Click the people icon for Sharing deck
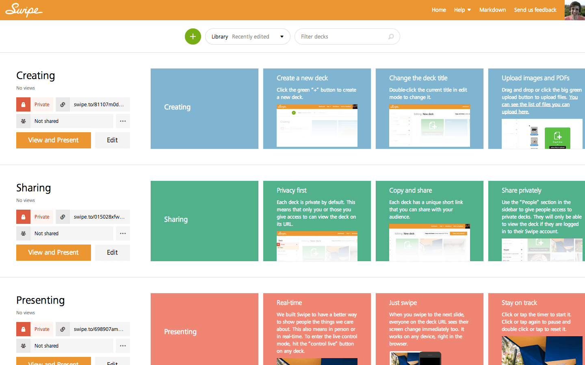Image resolution: width=585 pixels, height=365 pixels. tap(24, 234)
